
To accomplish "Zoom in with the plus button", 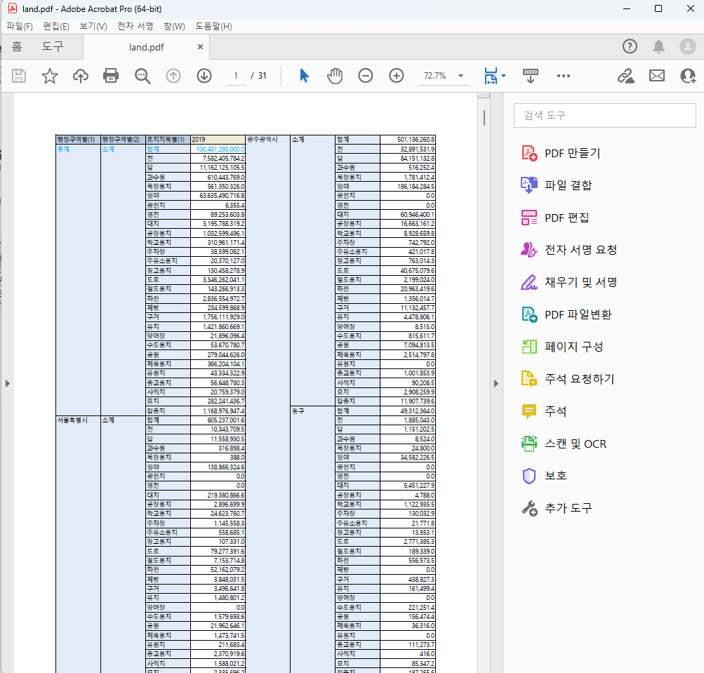I will pyautogui.click(x=397, y=76).
